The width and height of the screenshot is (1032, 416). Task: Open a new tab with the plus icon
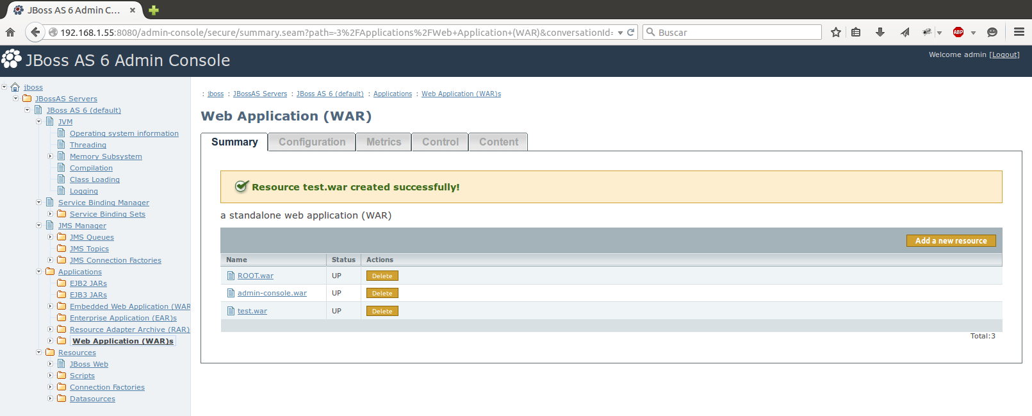[154, 10]
